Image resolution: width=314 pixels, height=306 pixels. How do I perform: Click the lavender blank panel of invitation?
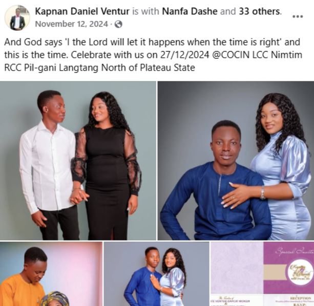pos(237,268)
